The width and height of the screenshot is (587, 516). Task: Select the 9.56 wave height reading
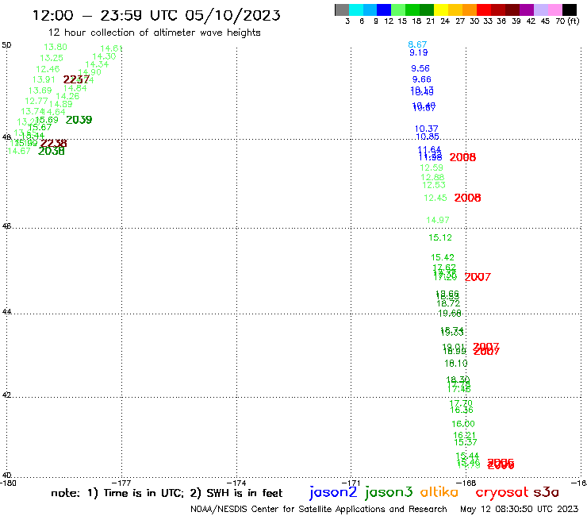click(420, 68)
